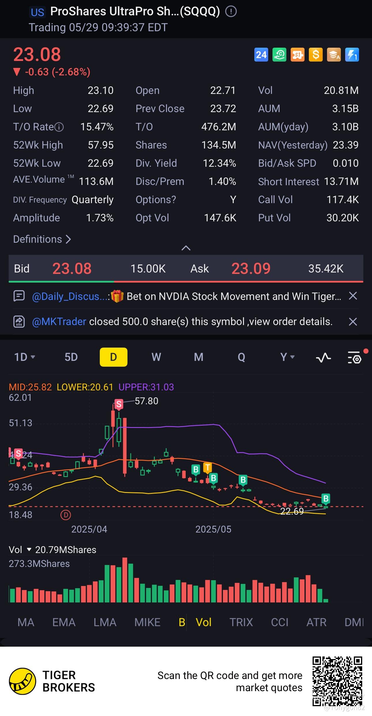
Task: Select the LMA indicator
Action: click(x=105, y=622)
